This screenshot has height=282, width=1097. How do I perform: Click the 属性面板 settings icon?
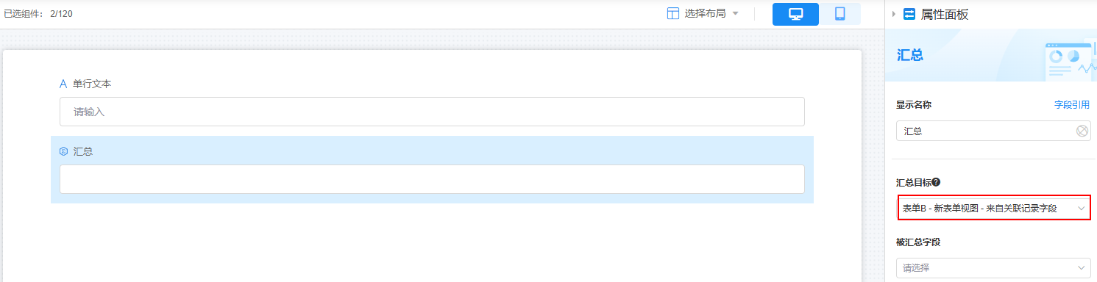909,14
